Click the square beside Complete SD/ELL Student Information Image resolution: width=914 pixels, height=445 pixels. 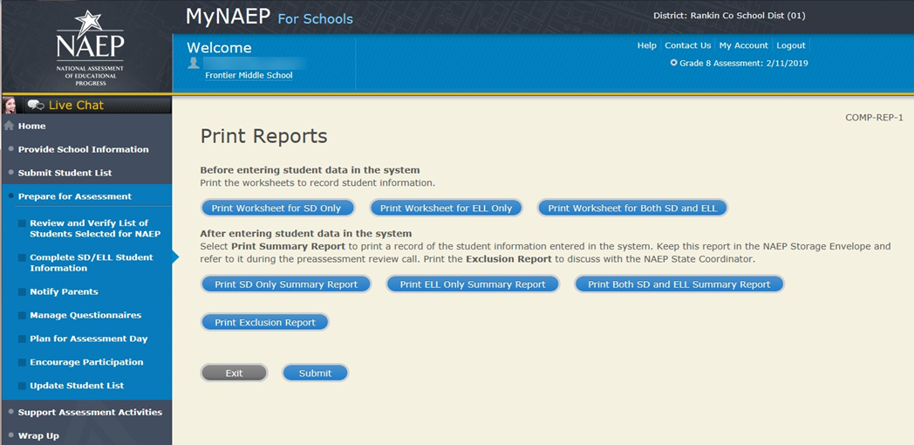point(22,257)
